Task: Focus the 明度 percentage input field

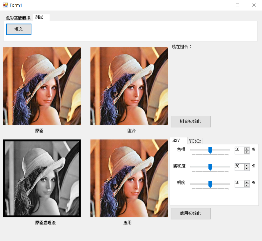Action: (x=239, y=184)
